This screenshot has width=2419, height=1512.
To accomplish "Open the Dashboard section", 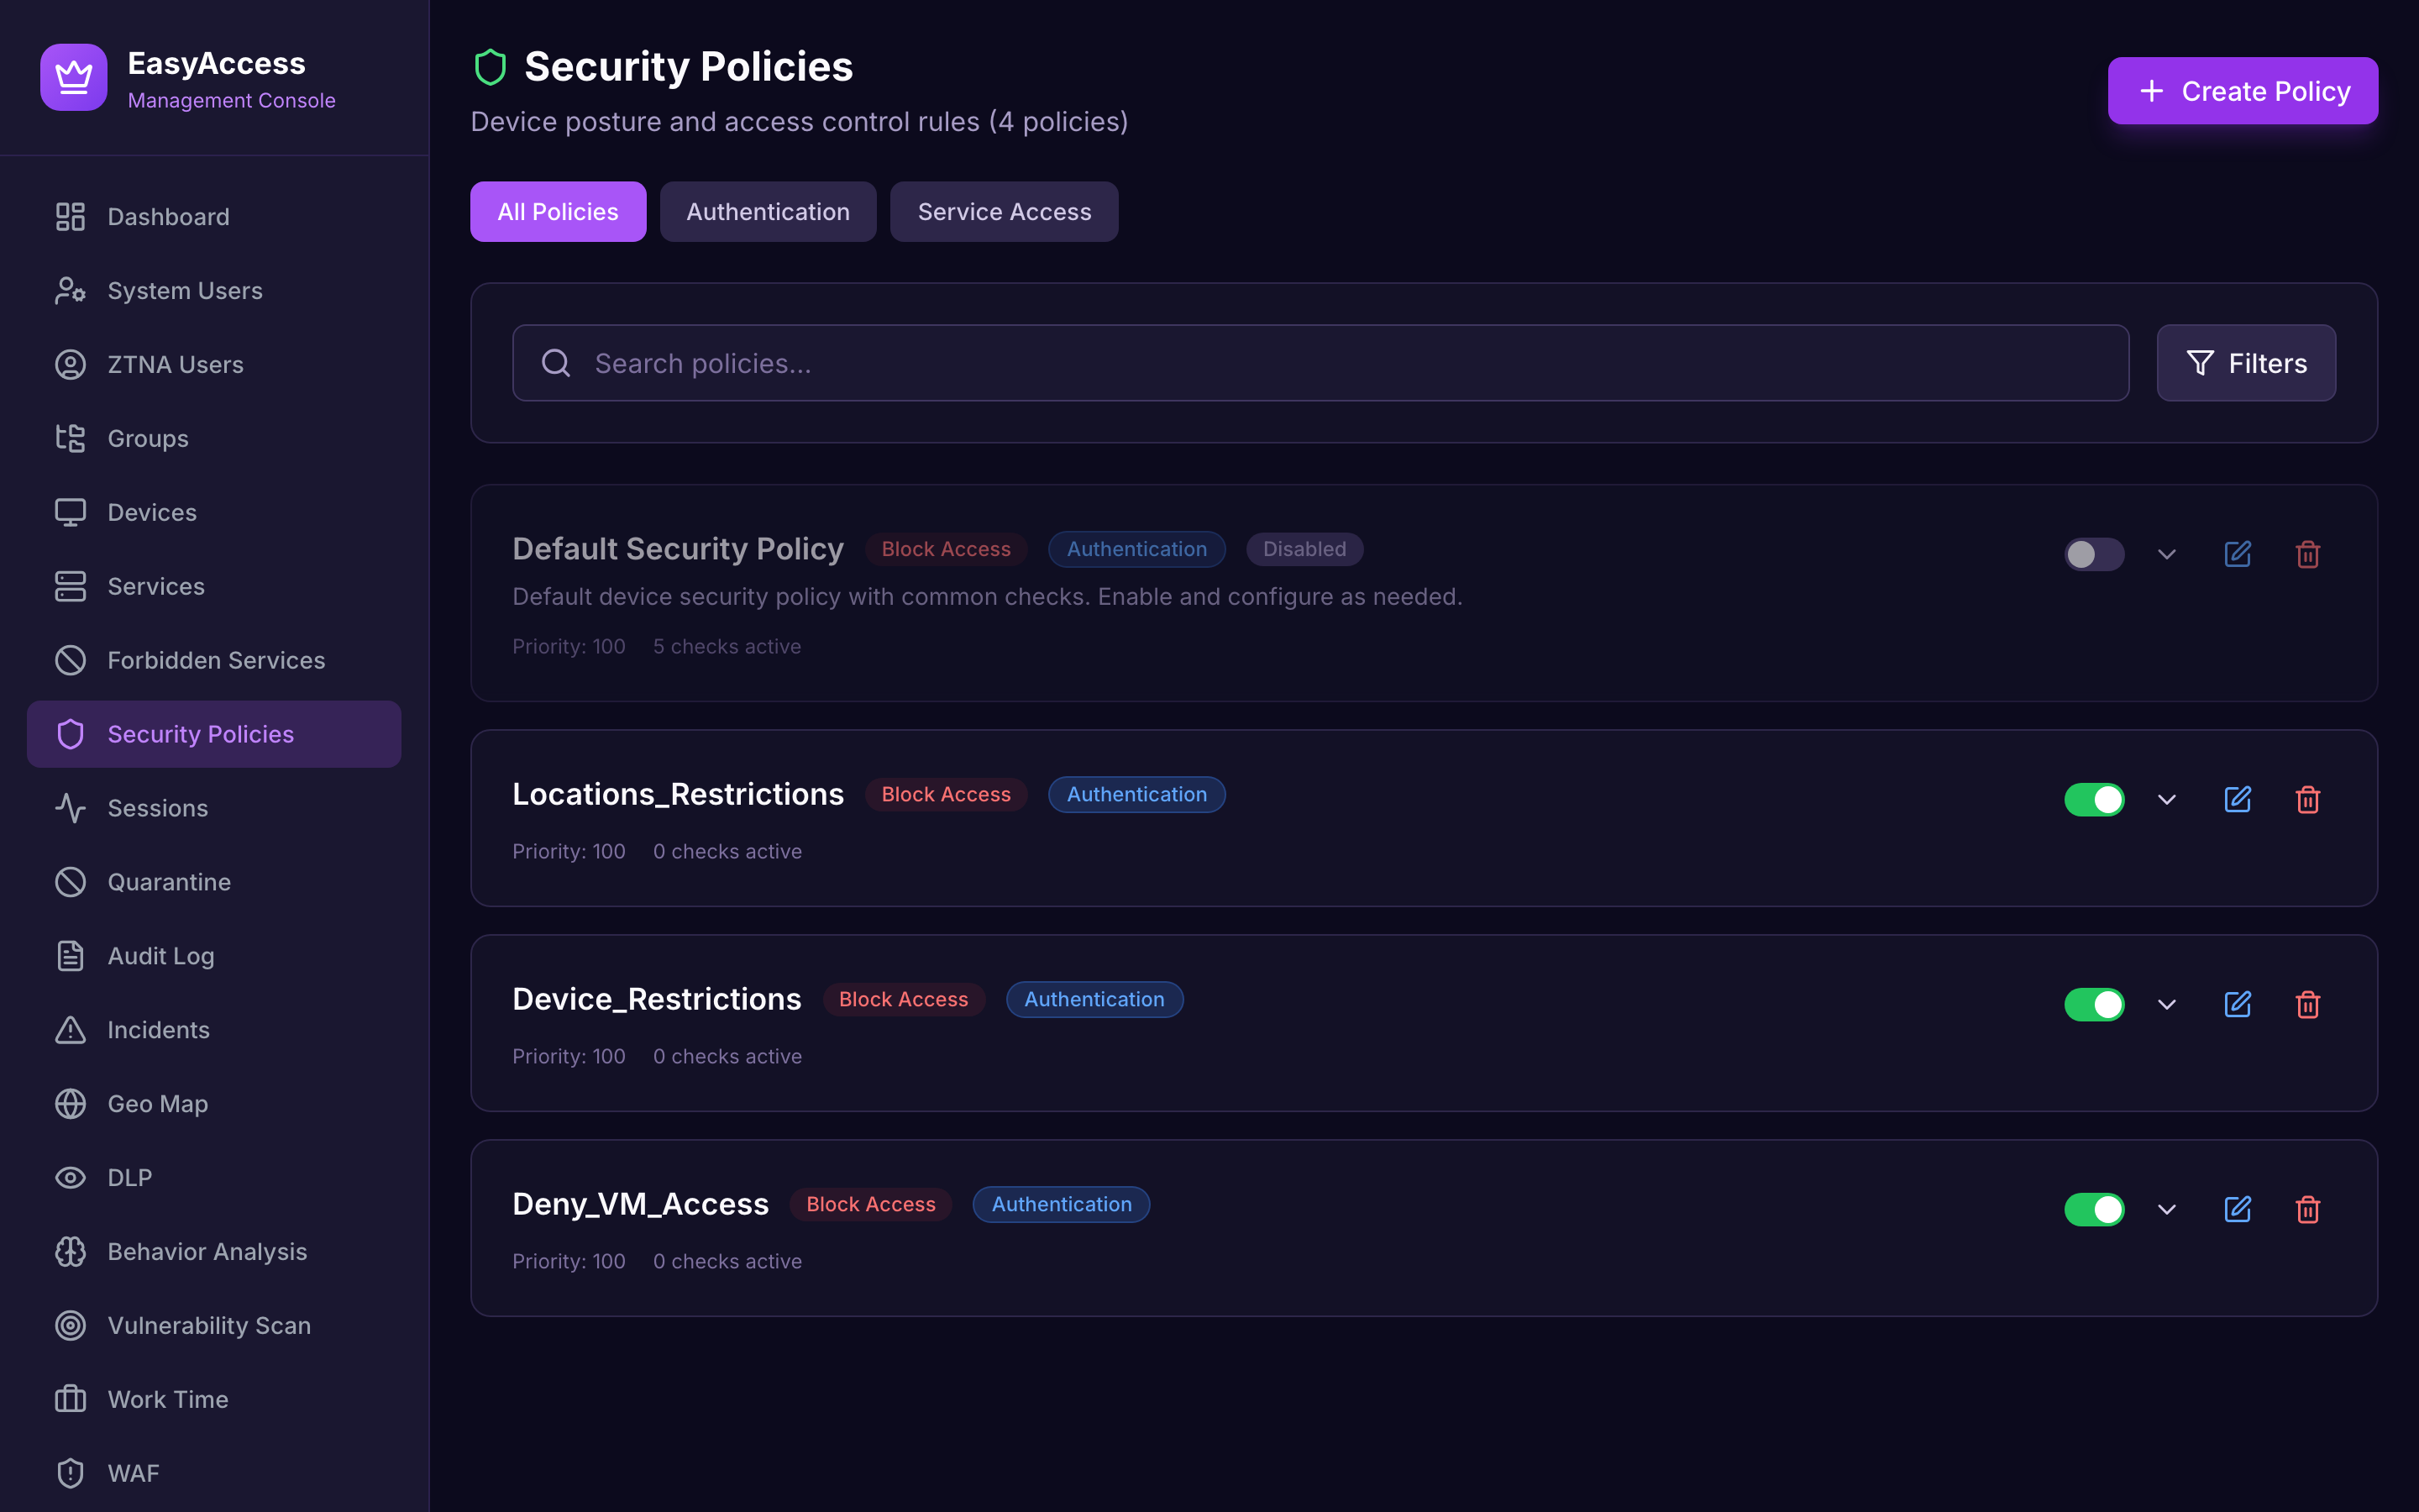I will click(167, 216).
